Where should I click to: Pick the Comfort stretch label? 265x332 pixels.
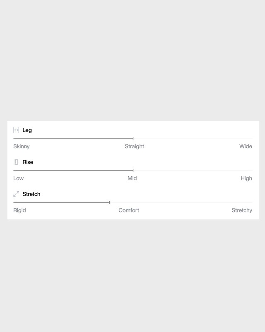click(129, 210)
